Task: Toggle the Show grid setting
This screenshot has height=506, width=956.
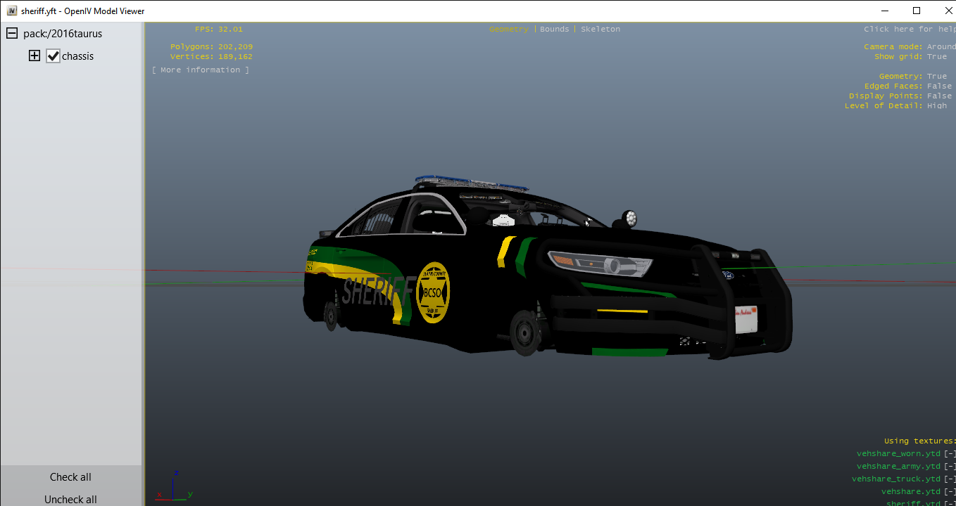Action: click(x=936, y=57)
